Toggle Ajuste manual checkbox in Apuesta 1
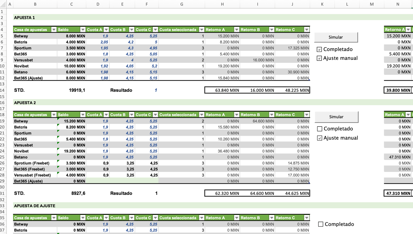This screenshot has height=234, width=413. pos(319,58)
